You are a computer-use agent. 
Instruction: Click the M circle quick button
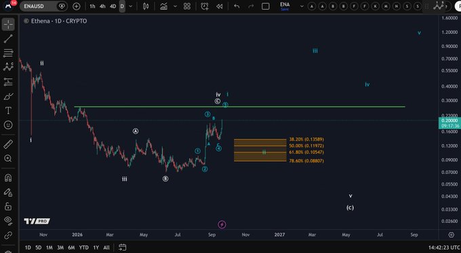386,6
